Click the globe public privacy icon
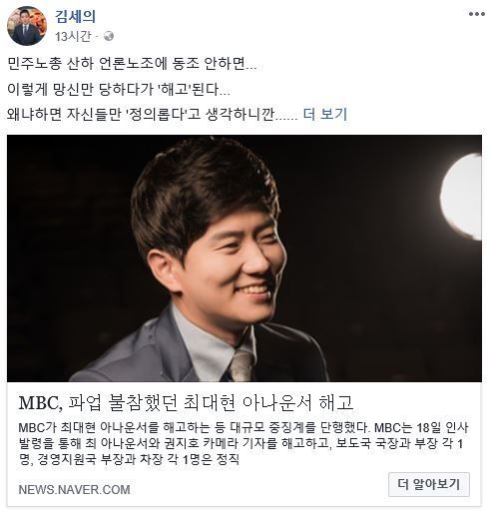Viewport: 489px width, 511px height. (x=109, y=36)
